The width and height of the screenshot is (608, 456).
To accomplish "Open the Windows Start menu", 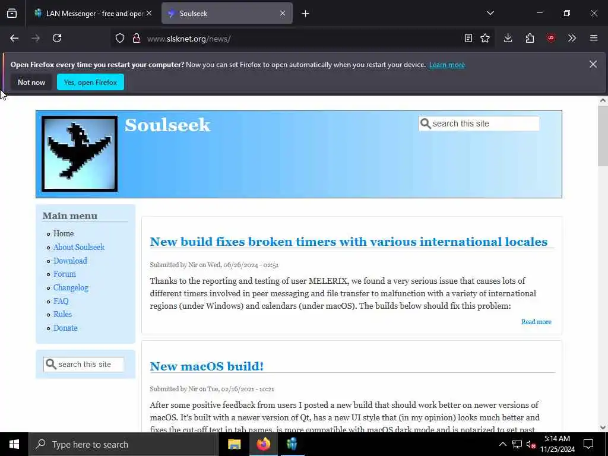I will coord(14,444).
